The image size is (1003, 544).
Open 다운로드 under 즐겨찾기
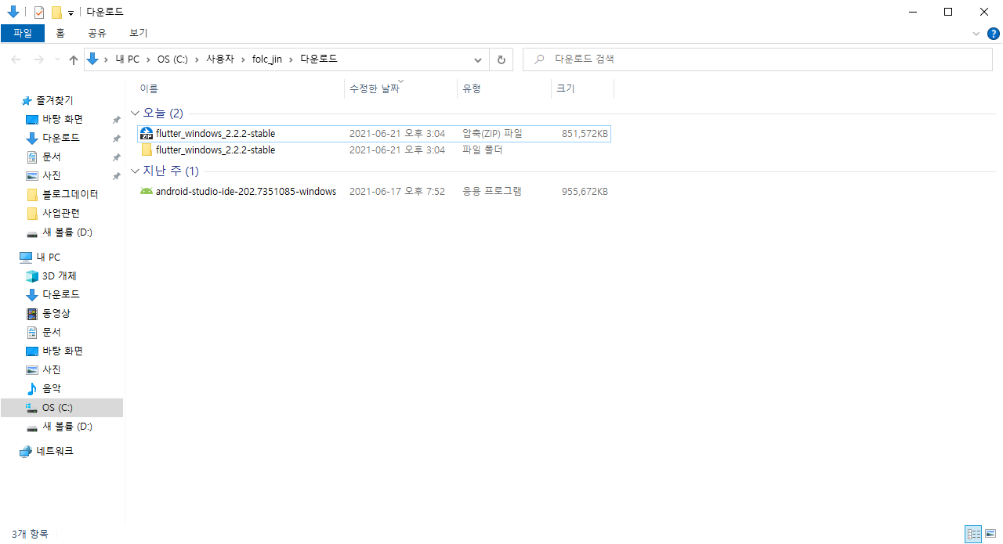(60, 139)
